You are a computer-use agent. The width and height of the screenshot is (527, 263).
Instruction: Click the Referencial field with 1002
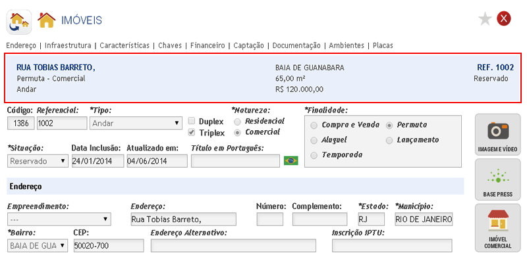coord(62,123)
